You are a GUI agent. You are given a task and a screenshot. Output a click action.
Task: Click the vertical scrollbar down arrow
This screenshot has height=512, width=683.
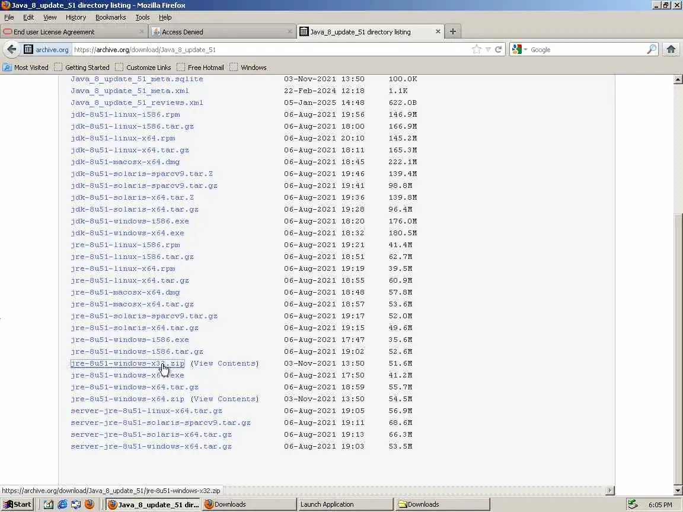[x=678, y=491]
